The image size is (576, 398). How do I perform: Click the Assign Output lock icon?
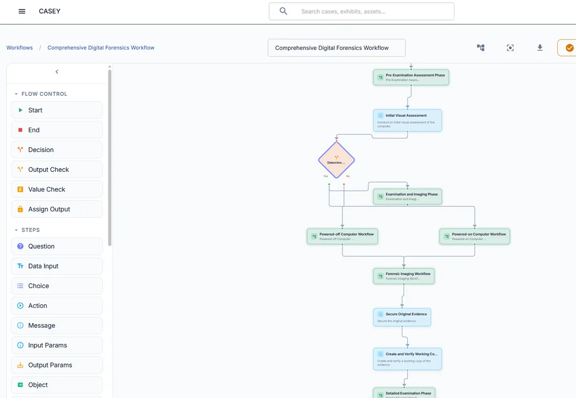coord(20,209)
